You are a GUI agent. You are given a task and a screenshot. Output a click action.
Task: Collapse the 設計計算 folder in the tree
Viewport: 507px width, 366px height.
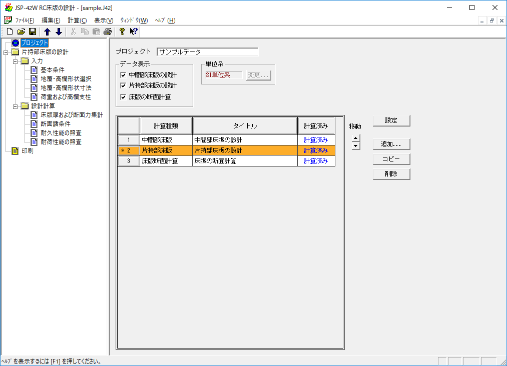coord(15,106)
